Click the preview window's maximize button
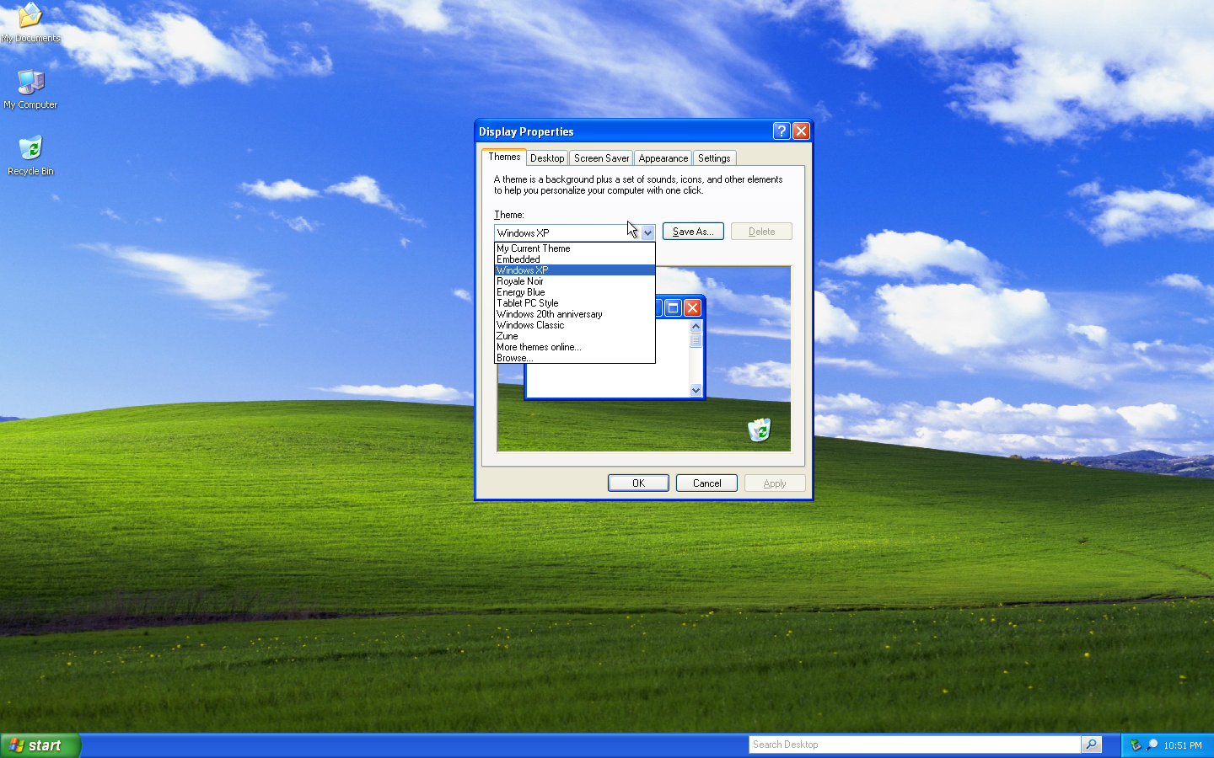This screenshot has width=1214, height=758. point(673,307)
